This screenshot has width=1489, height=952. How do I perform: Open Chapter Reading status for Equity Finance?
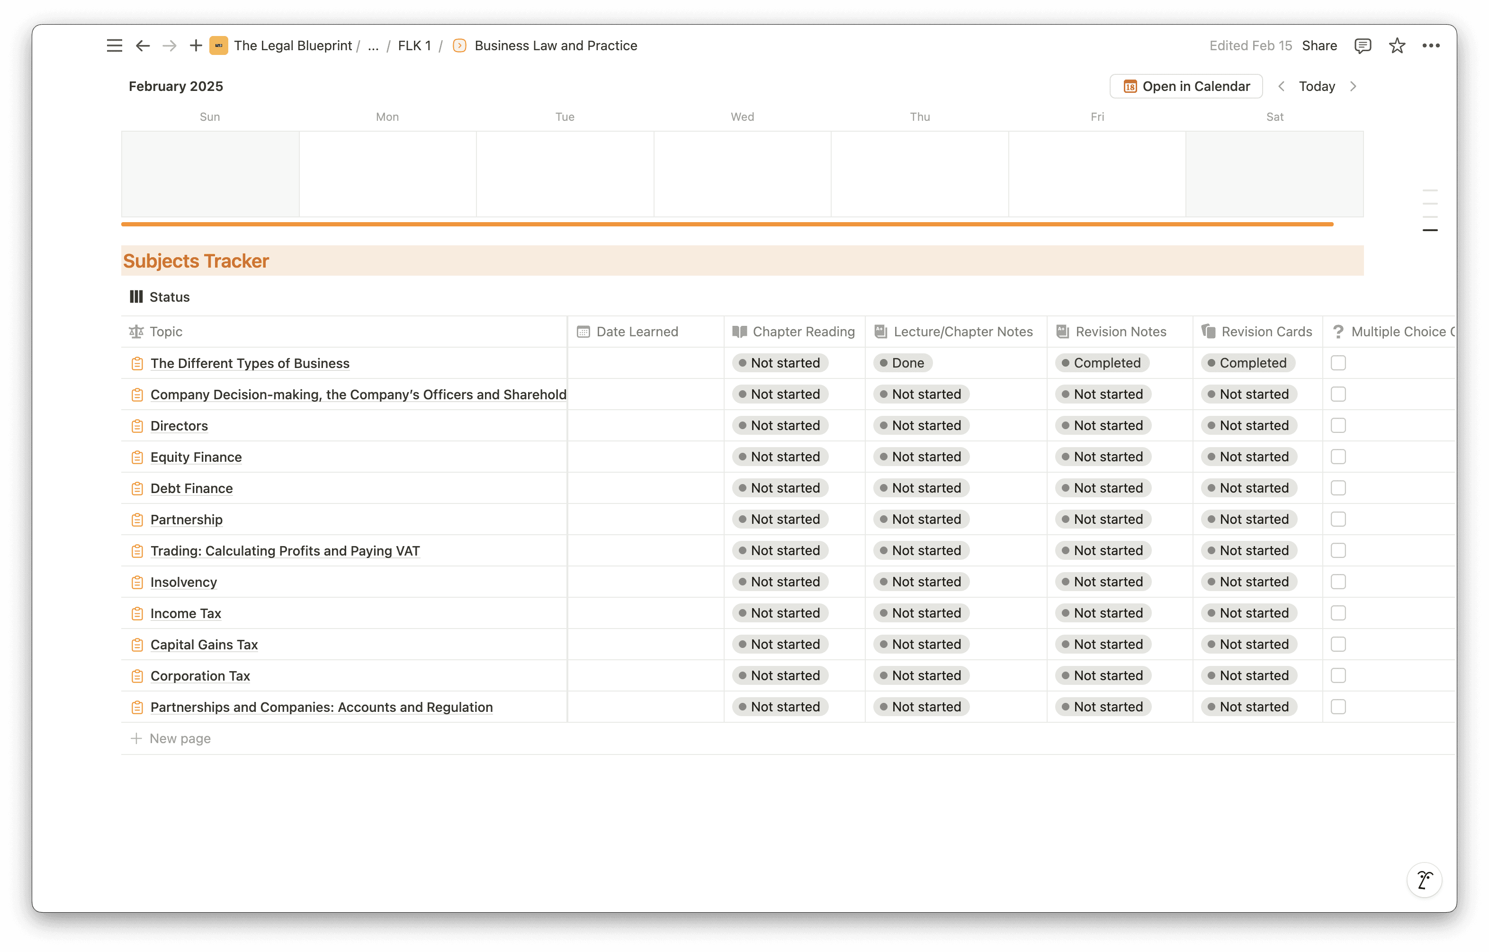(x=780, y=457)
